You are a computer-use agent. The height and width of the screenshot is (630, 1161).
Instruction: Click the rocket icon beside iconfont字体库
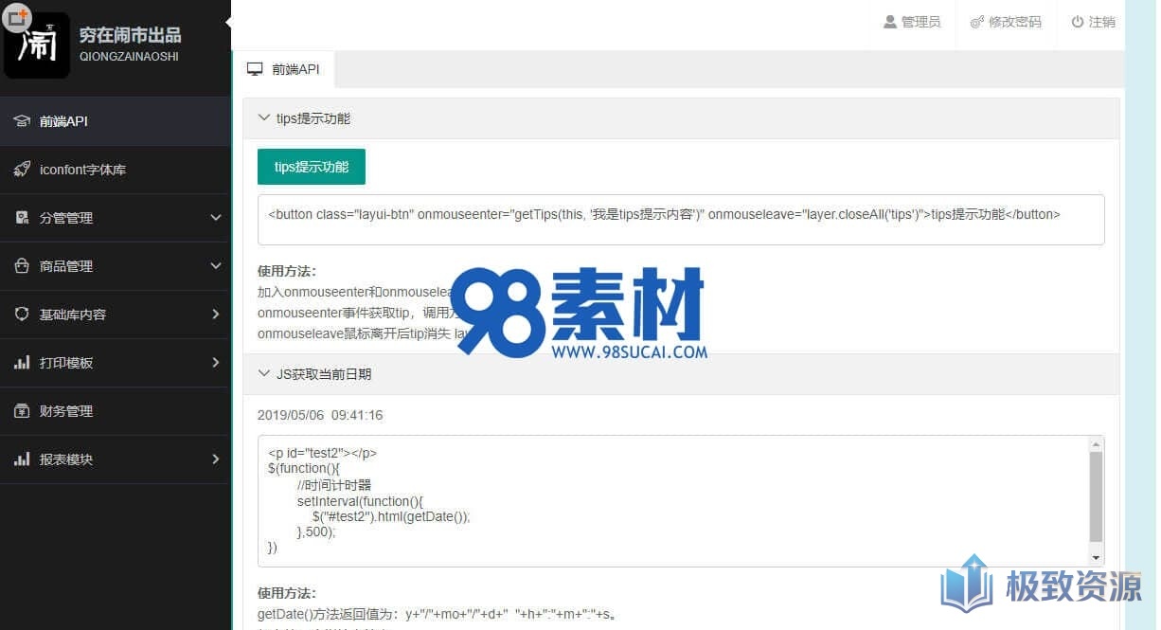pos(22,170)
